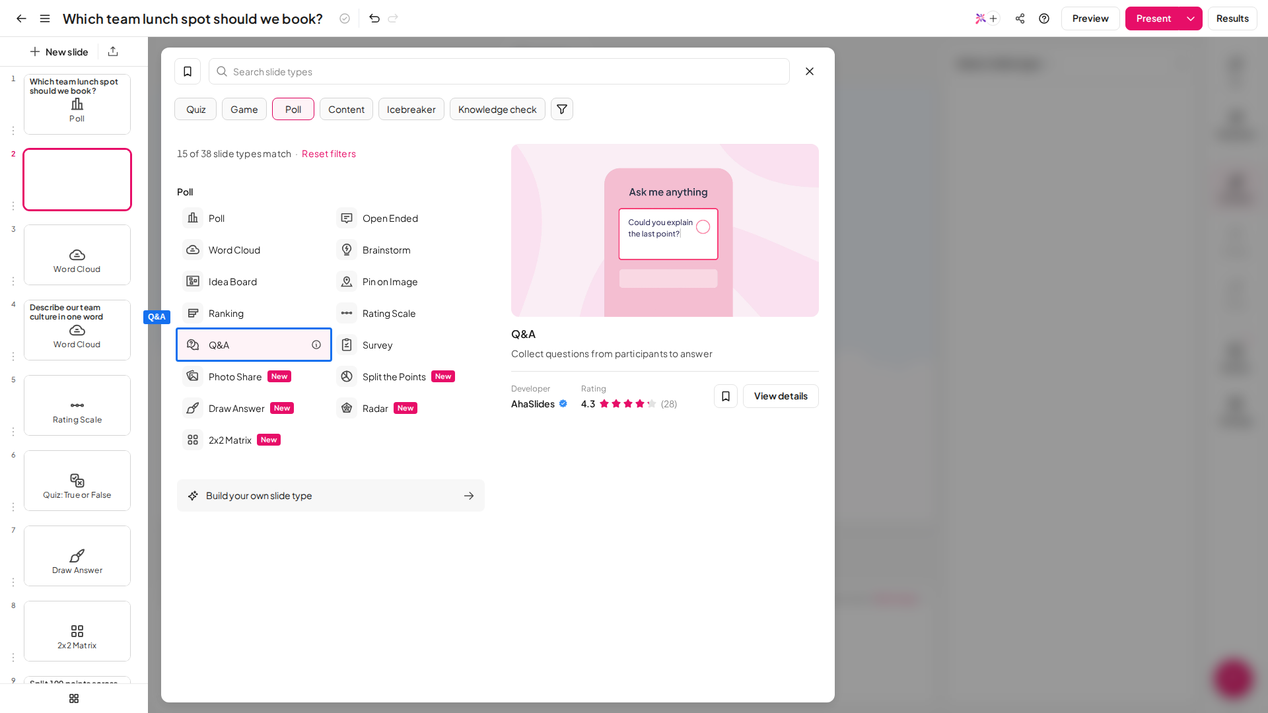Choose the Split the Points slide type
The height and width of the screenshot is (713, 1268).
click(407, 376)
